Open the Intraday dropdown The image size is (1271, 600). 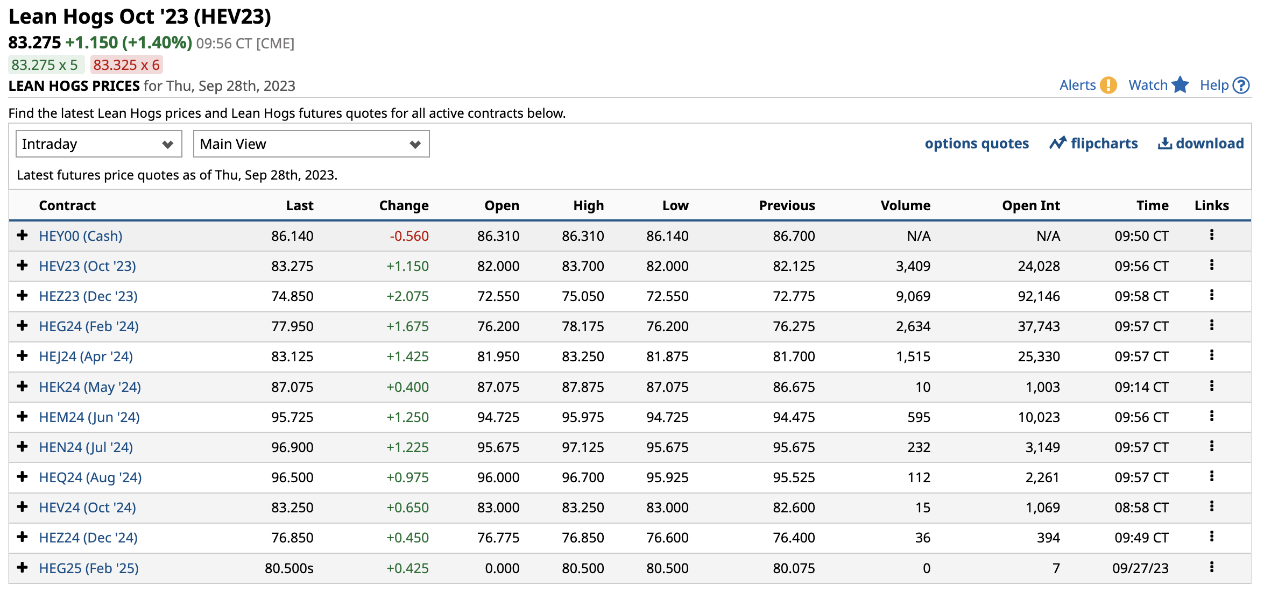(98, 144)
